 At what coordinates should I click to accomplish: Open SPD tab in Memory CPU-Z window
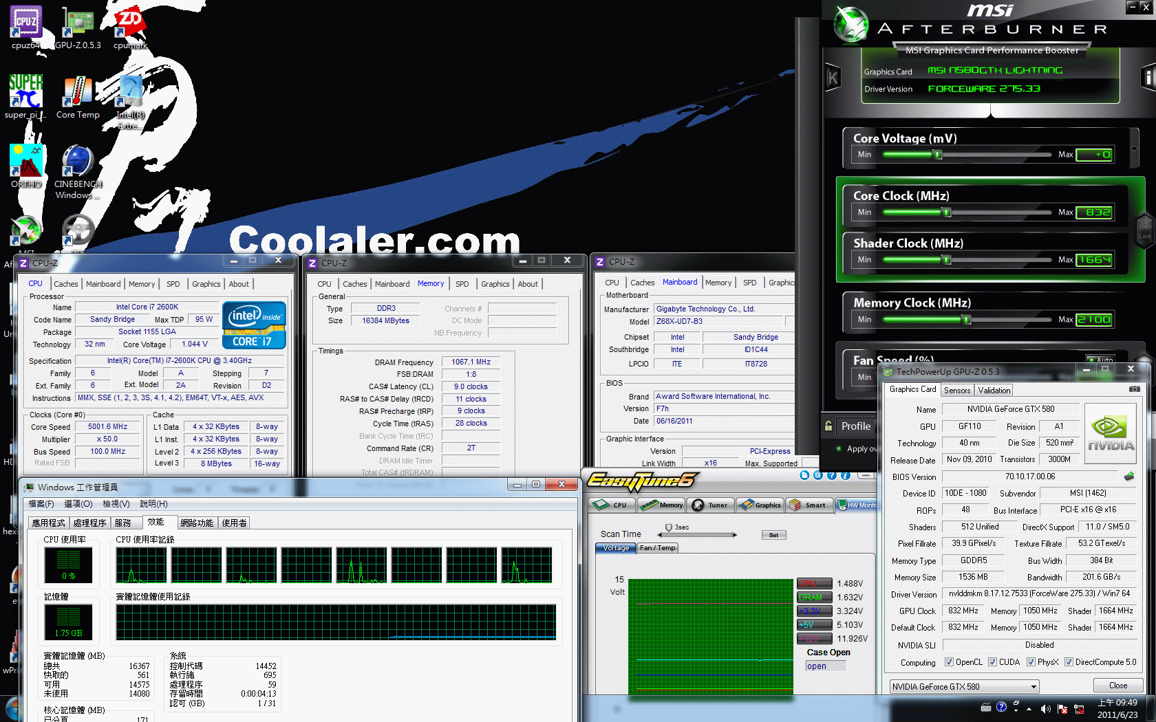[x=462, y=284]
